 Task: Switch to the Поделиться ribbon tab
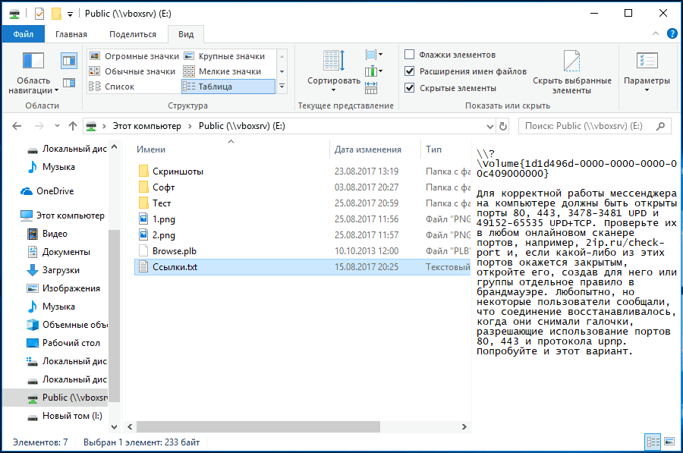coord(132,34)
